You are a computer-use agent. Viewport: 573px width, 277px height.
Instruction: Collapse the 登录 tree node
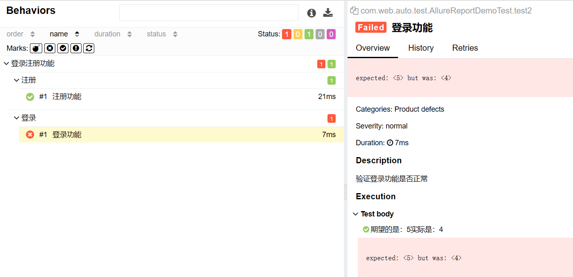tap(16, 118)
